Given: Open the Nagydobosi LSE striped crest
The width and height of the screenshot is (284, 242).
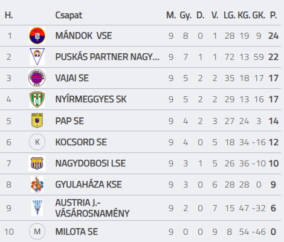Looking at the screenshot, I should click(37, 163).
